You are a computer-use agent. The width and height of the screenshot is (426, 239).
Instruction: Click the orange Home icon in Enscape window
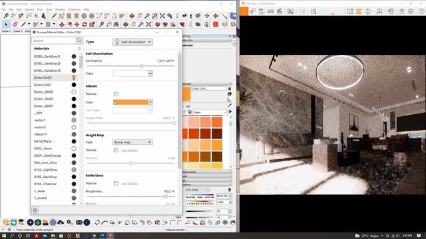tap(244, 11)
